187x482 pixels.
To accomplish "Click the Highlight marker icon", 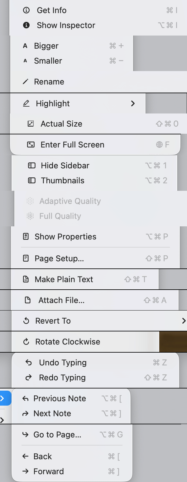I will tap(26, 104).
